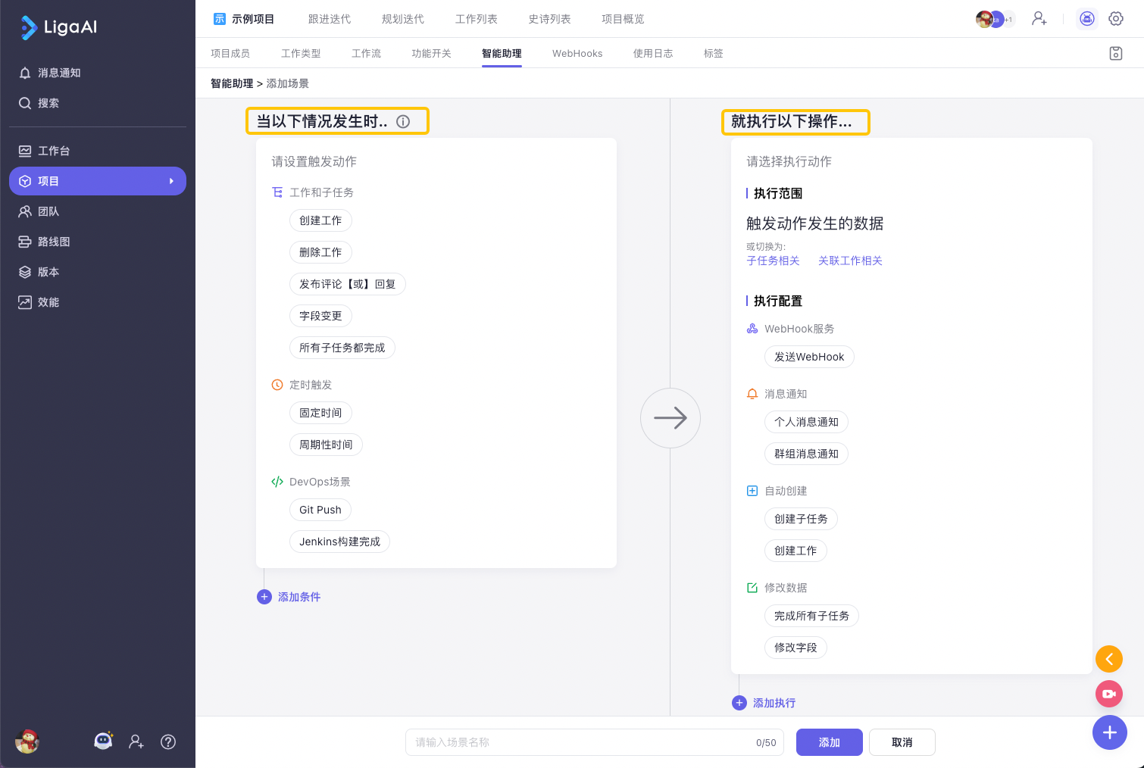Open the help icon at bottom left
Image resolution: width=1144 pixels, height=768 pixels.
[x=167, y=742]
